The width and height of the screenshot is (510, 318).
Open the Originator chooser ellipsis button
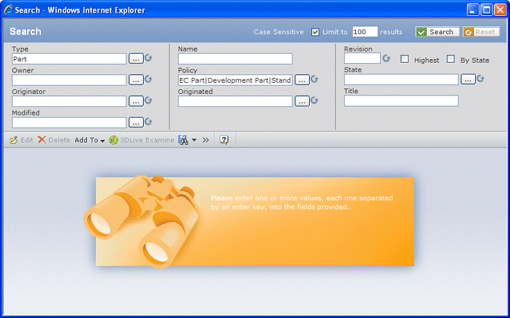136,102
